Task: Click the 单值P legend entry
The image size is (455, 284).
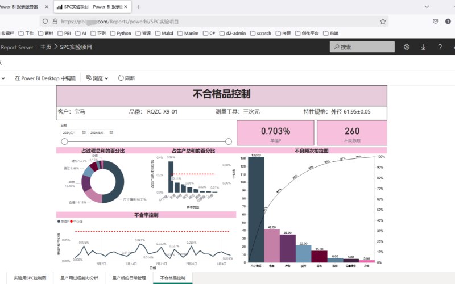Action: click(63, 222)
